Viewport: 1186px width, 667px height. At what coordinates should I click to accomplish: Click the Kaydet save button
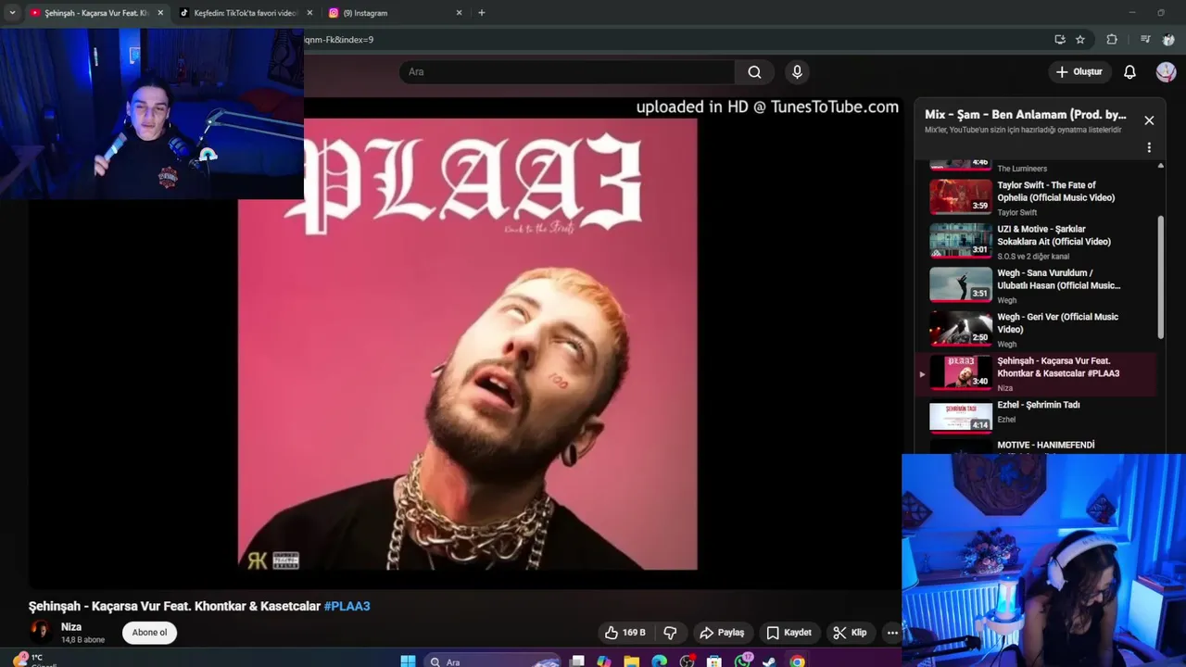789,633
